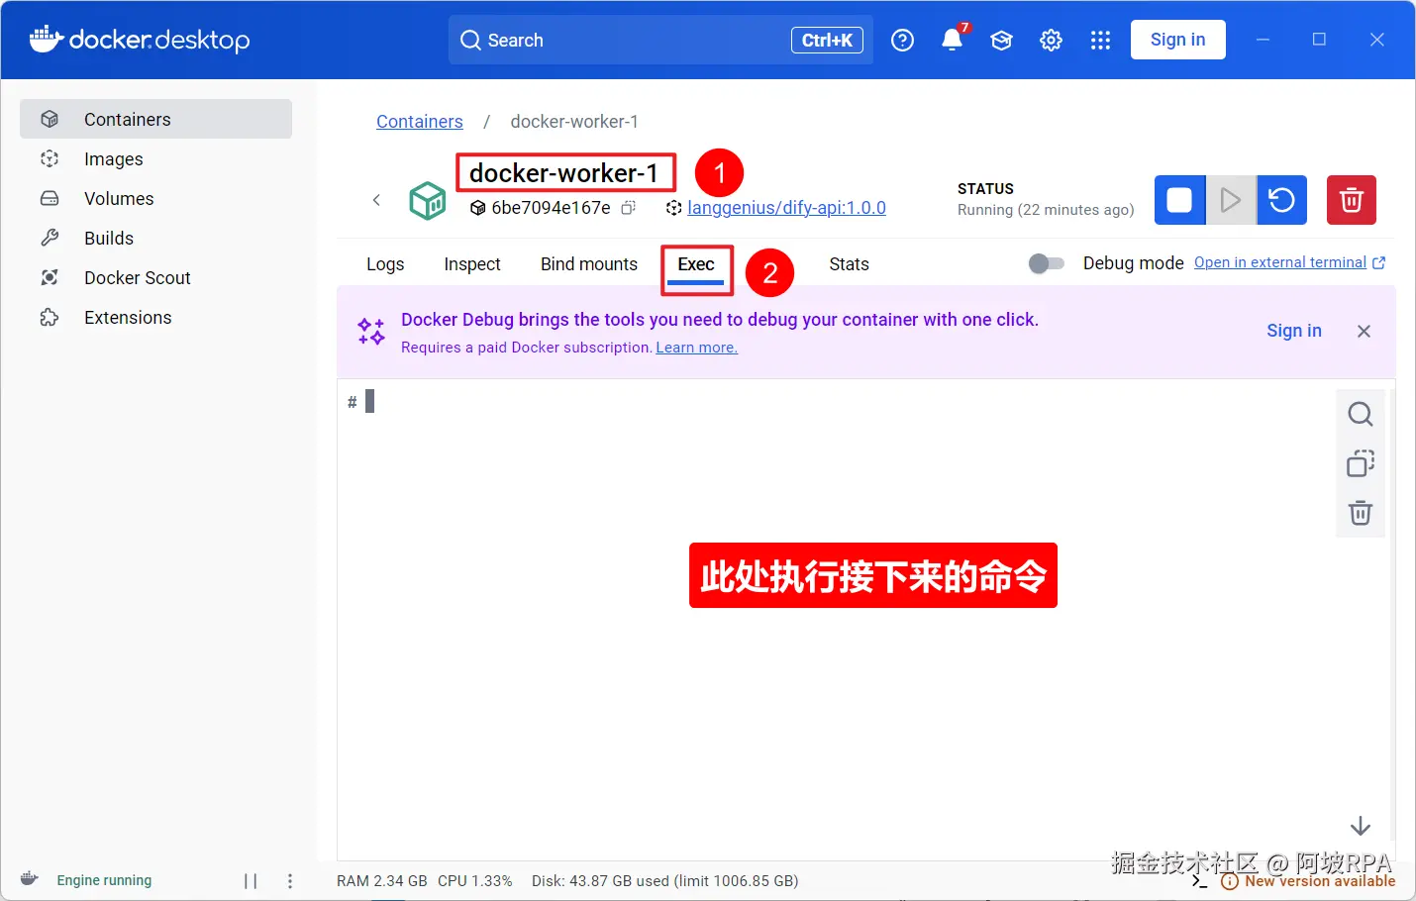Viewport: 1416px width, 901px height.
Task: Click Disk 43.87 GB used status entry
Action: click(x=665, y=881)
